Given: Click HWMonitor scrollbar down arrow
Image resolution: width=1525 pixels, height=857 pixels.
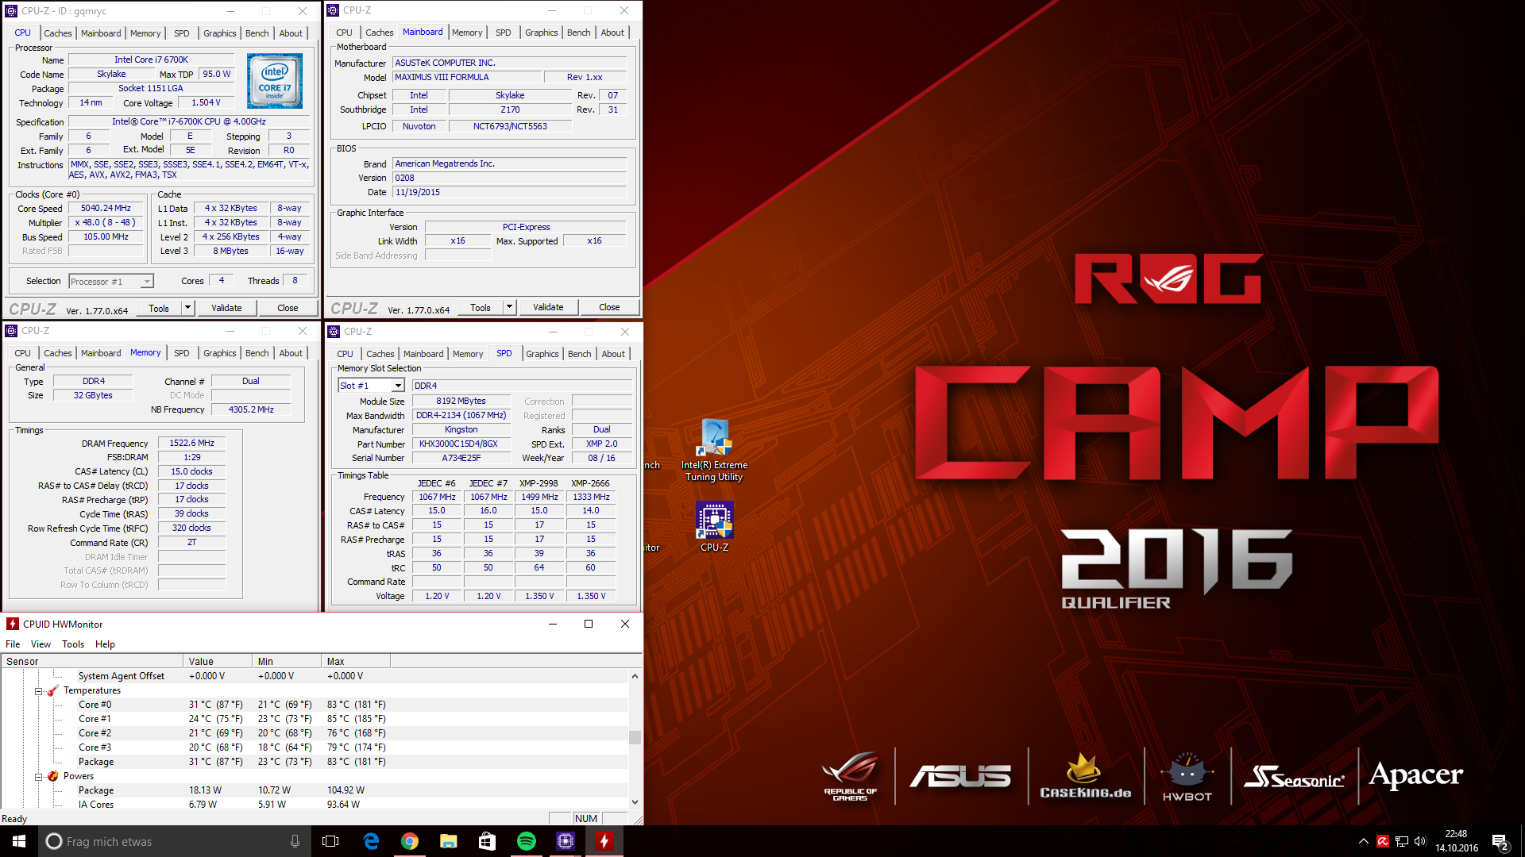Looking at the screenshot, I should pos(635,802).
